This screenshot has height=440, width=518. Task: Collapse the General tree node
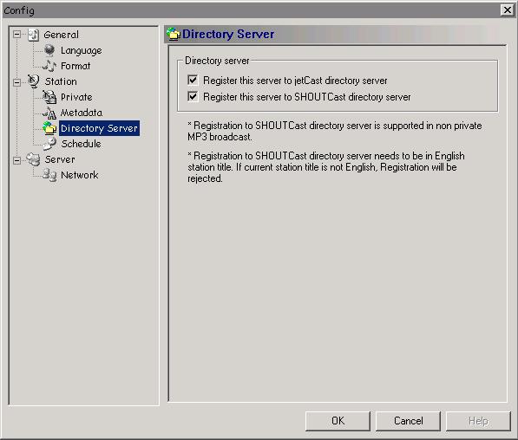16,35
